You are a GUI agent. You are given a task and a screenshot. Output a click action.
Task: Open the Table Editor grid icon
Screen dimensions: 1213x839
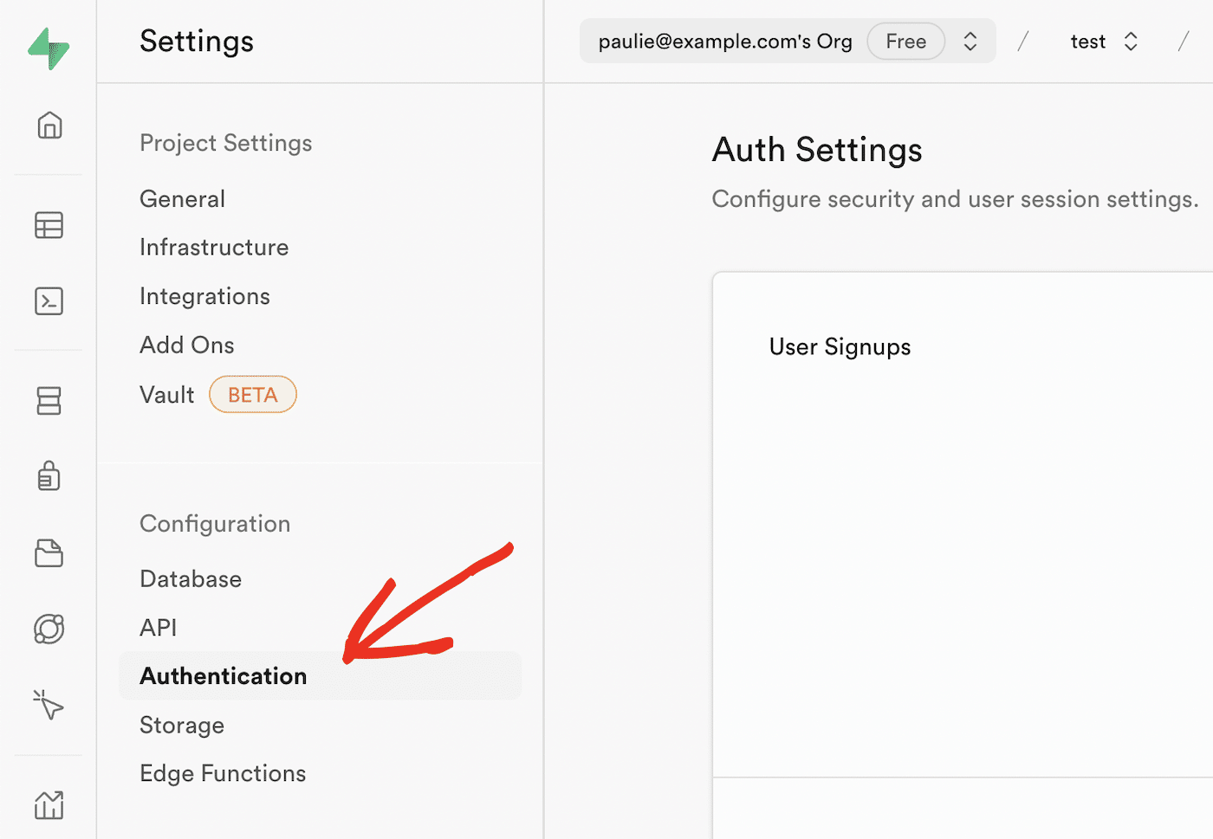pyautogui.click(x=49, y=225)
